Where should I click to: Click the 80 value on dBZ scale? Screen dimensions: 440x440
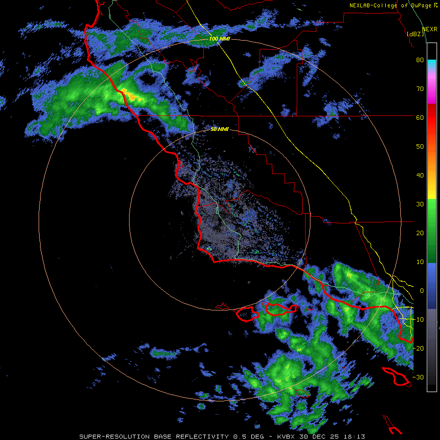420,60
